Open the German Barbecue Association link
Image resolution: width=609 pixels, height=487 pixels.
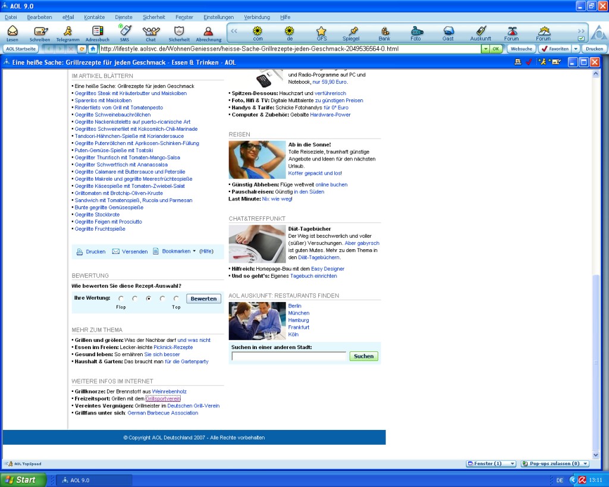pos(163,413)
